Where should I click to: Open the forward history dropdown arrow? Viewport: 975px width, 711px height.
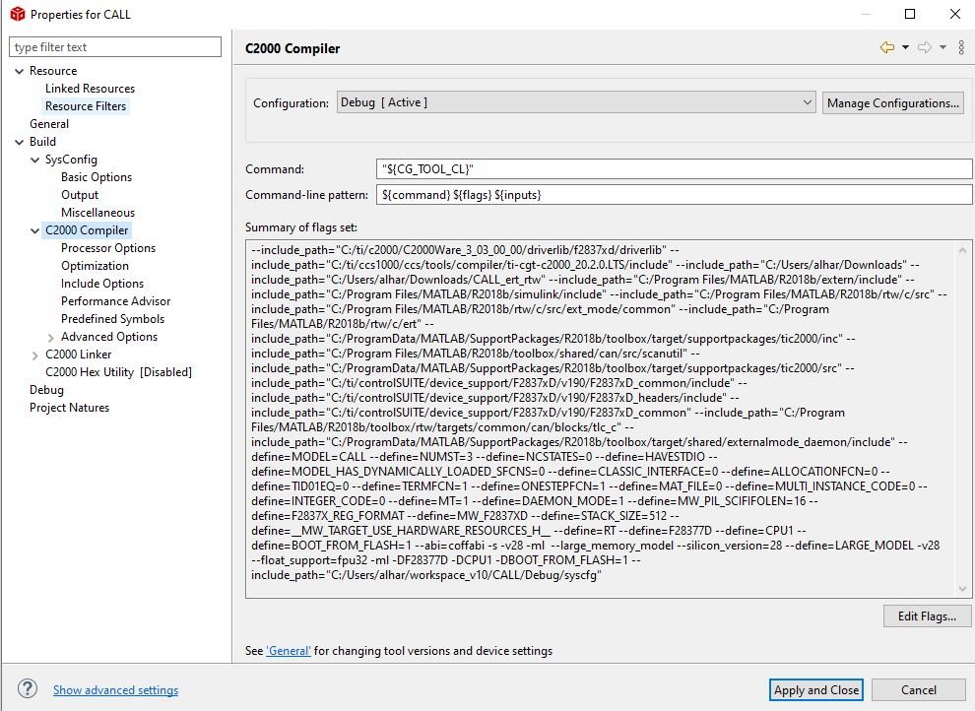[942, 47]
